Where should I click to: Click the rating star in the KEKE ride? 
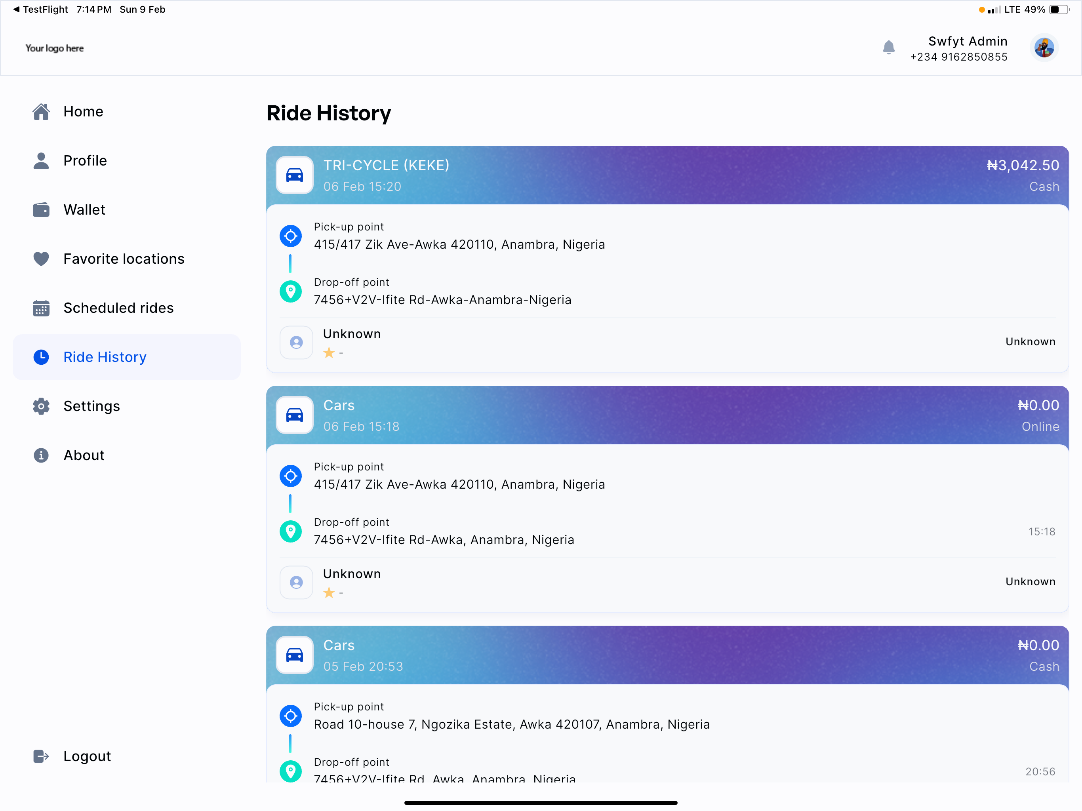(x=329, y=353)
